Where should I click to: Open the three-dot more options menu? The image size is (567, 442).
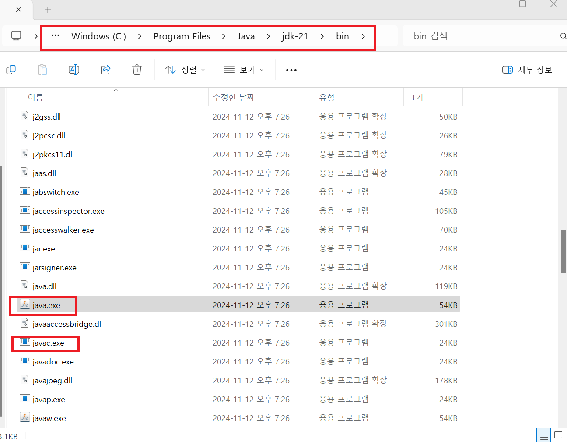point(291,70)
